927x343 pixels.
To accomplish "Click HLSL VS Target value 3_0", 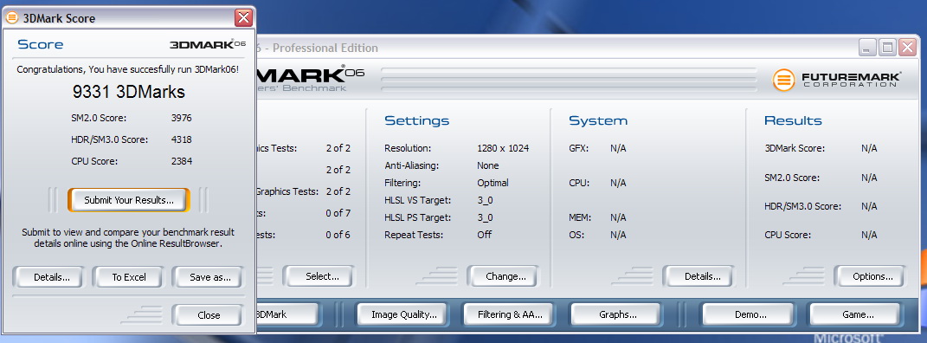I will click(485, 200).
